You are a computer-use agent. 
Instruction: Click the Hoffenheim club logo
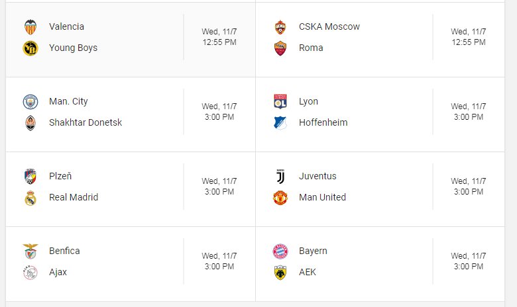(280, 123)
